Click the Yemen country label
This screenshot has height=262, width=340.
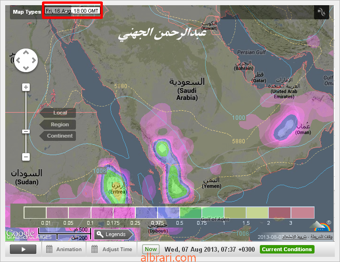[212, 183]
